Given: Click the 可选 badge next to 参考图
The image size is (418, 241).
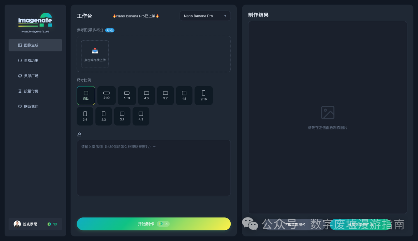Looking at the screenshot, I should pos(110,31).
